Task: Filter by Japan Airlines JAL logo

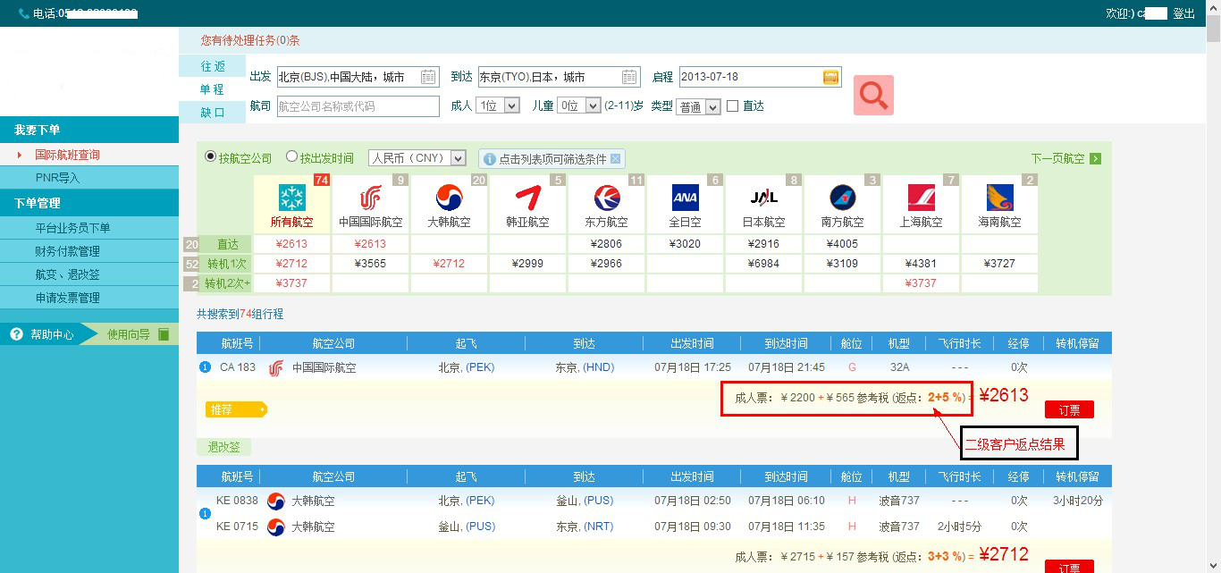Action: pos(763,198)
